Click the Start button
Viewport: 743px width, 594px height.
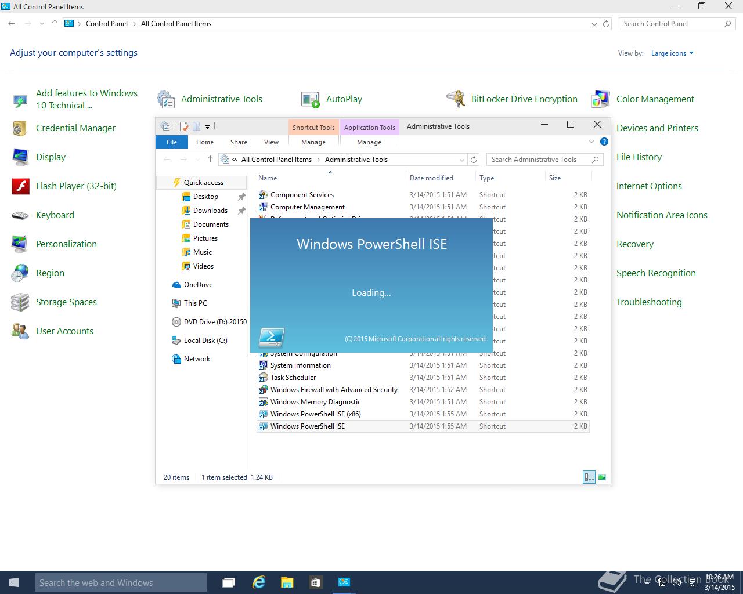click(x=14, y=582)
